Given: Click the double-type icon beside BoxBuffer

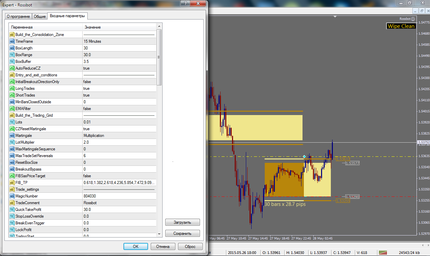Looking at the screenshot, I should tap(12, 62).
